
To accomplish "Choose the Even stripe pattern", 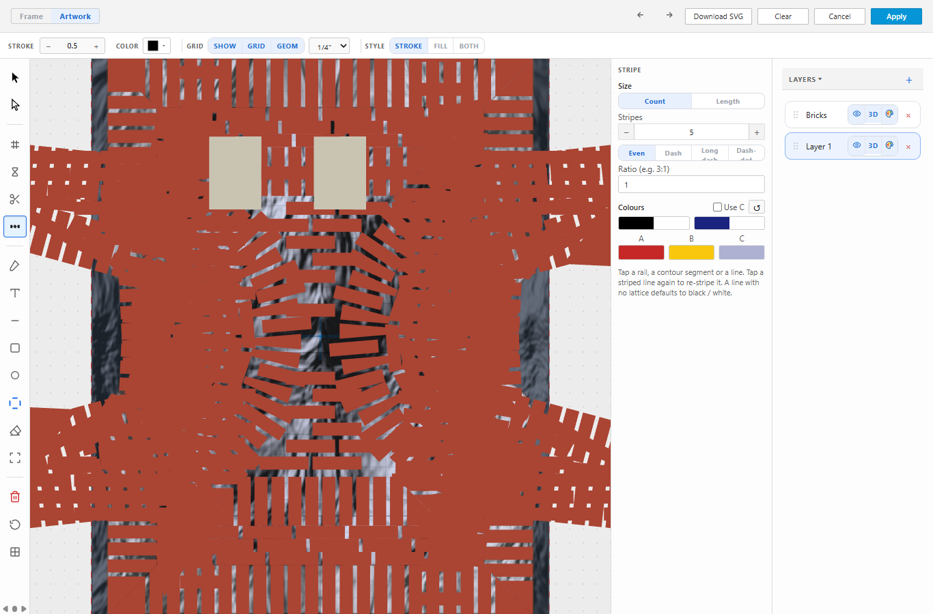I will click(x=637, y=153).
